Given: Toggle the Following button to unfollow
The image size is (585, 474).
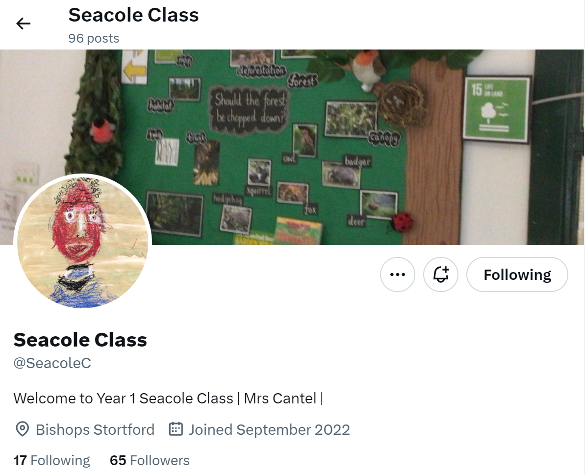Looking at the screenshot, I should click(517, 274).
